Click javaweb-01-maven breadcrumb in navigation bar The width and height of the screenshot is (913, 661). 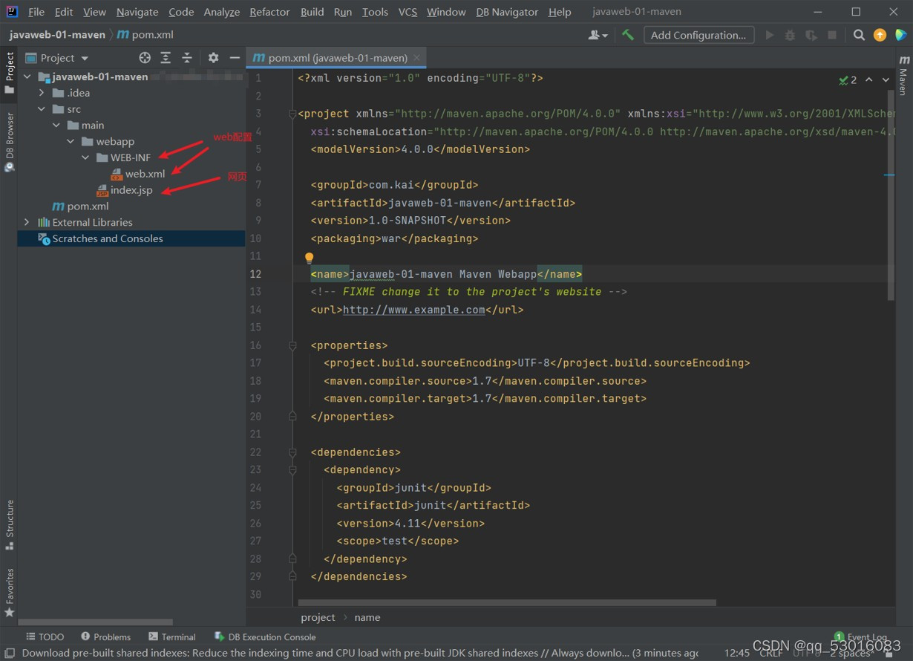(x=57, y=35)
